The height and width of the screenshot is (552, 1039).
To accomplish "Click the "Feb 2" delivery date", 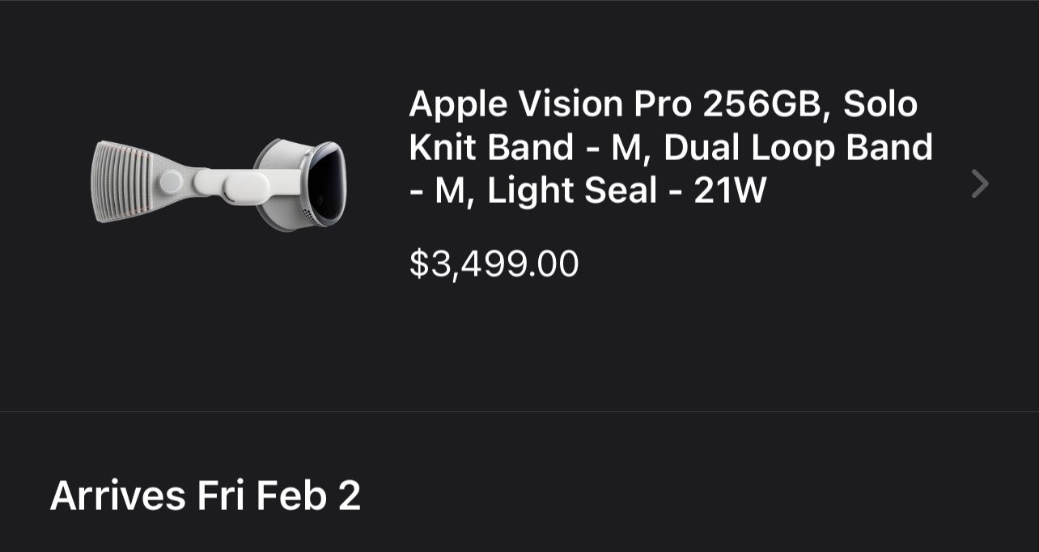I will 310,495.
